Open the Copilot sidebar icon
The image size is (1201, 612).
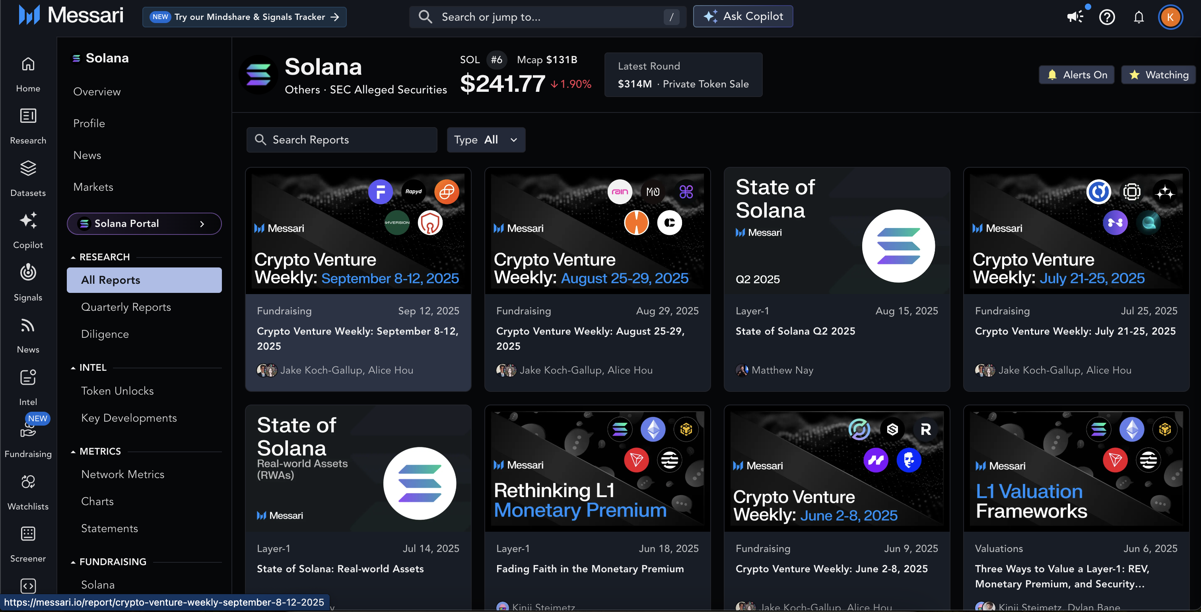pos(28,220)
